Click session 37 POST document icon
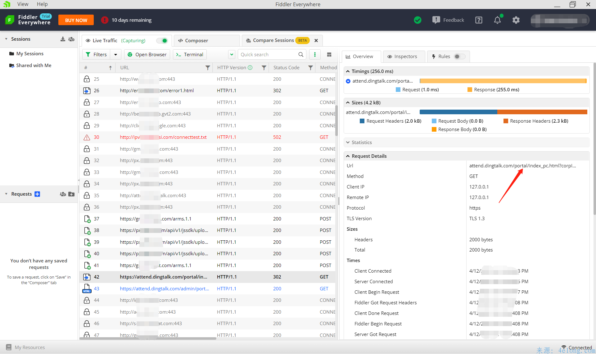The width and height of the screenshot is (596, 354). pyautogui.click(x=87, y=219)
